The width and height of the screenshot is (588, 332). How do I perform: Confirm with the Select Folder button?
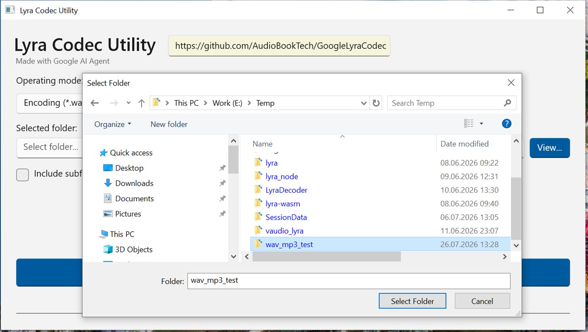click(412, 301)
